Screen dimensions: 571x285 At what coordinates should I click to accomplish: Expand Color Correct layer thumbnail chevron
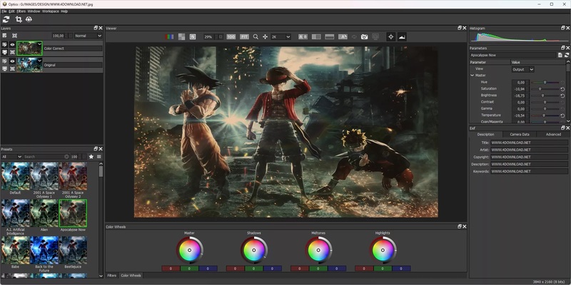coord(40,43)
